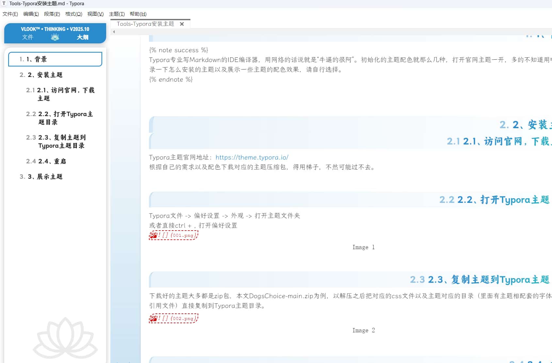Click the lotus icon in sidebar header
The height and width of the screenshot is (363, 552).
[x=55, y=37]
